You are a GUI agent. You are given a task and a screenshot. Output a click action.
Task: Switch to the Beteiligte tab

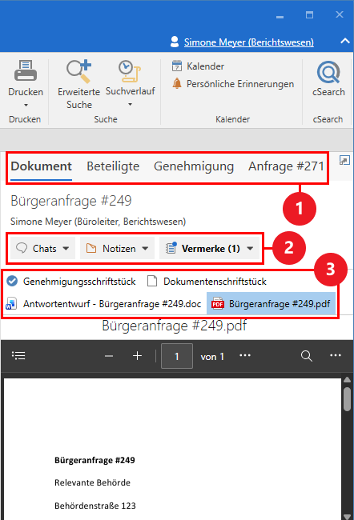point(113,166)
